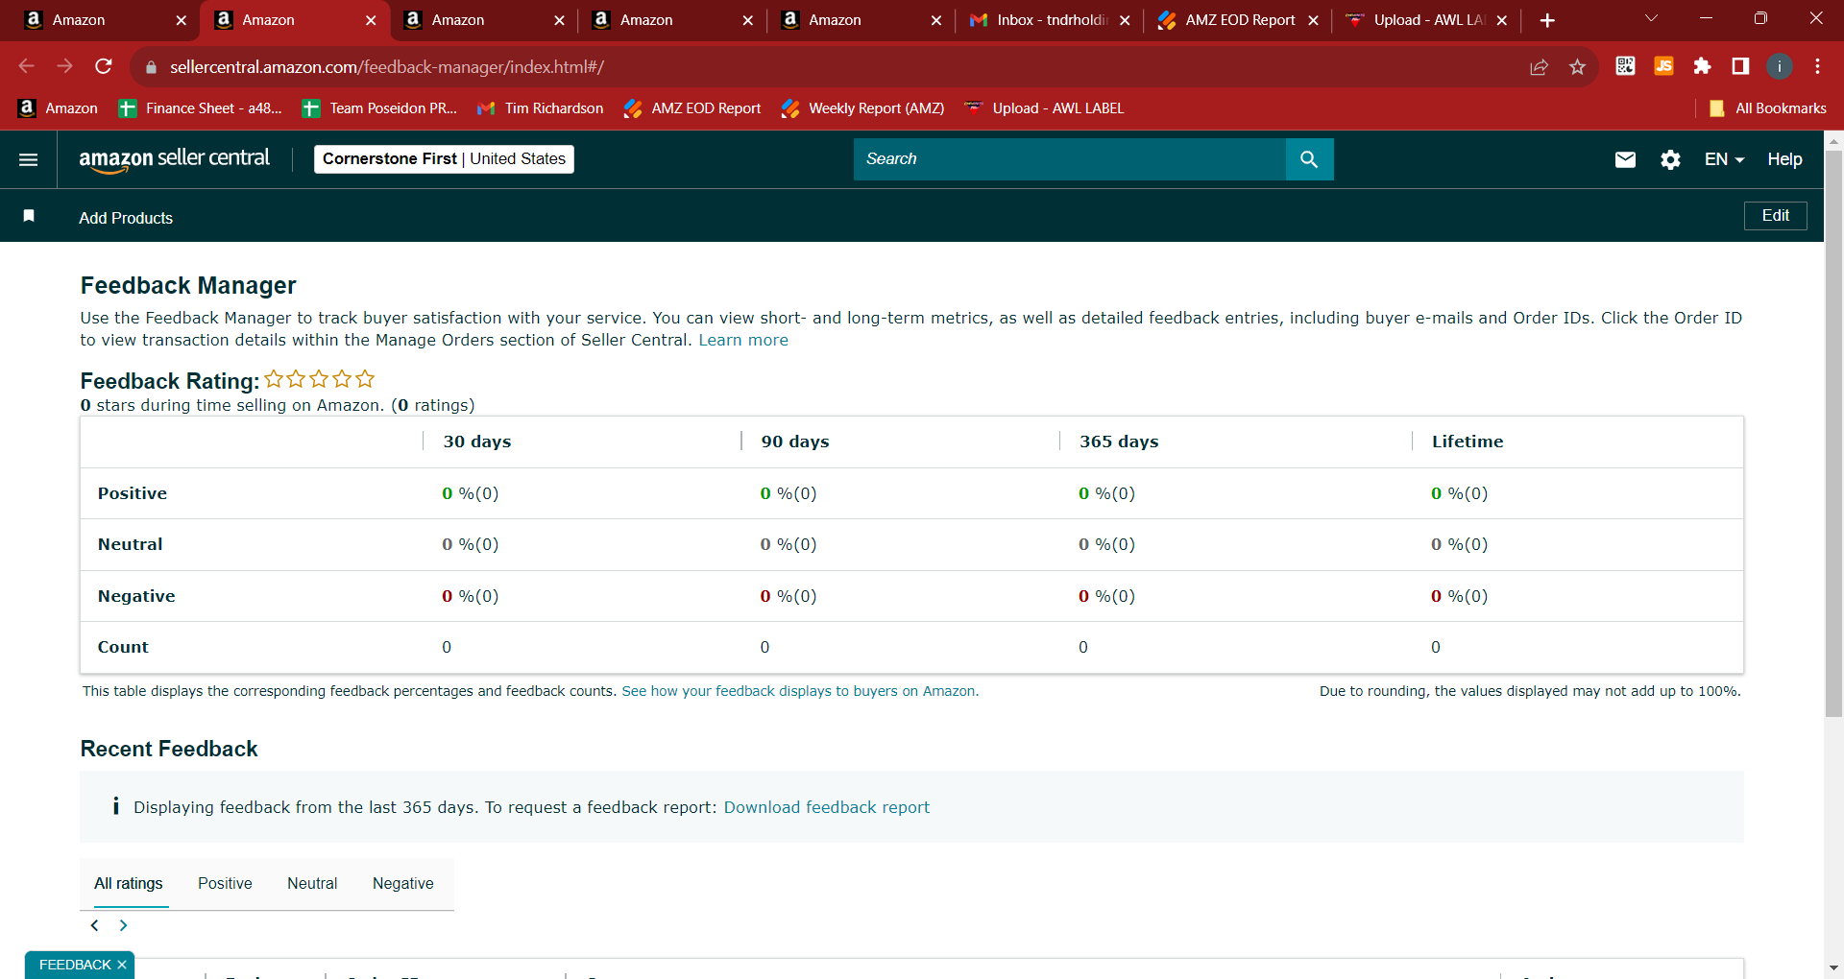Go to next feedback page arrow

123,925
